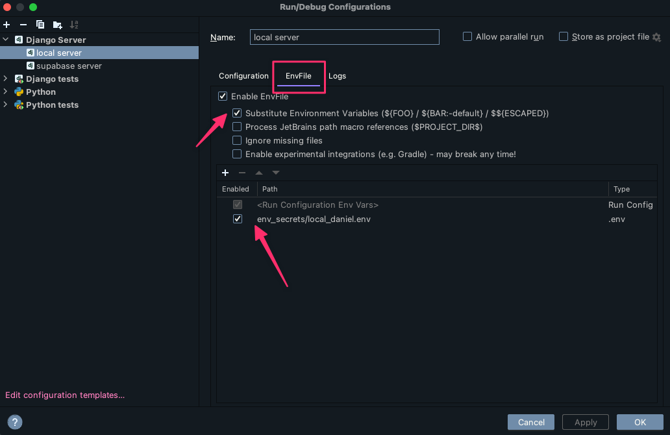Add an env file with the plus icon

tap(225, 173)
